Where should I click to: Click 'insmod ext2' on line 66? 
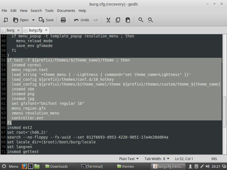[x=20, y=127]
